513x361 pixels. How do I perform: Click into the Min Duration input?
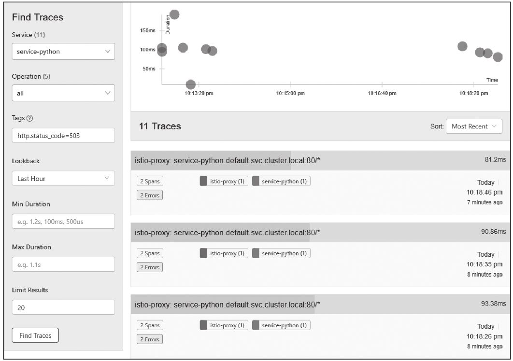click(x=63, y=222)
